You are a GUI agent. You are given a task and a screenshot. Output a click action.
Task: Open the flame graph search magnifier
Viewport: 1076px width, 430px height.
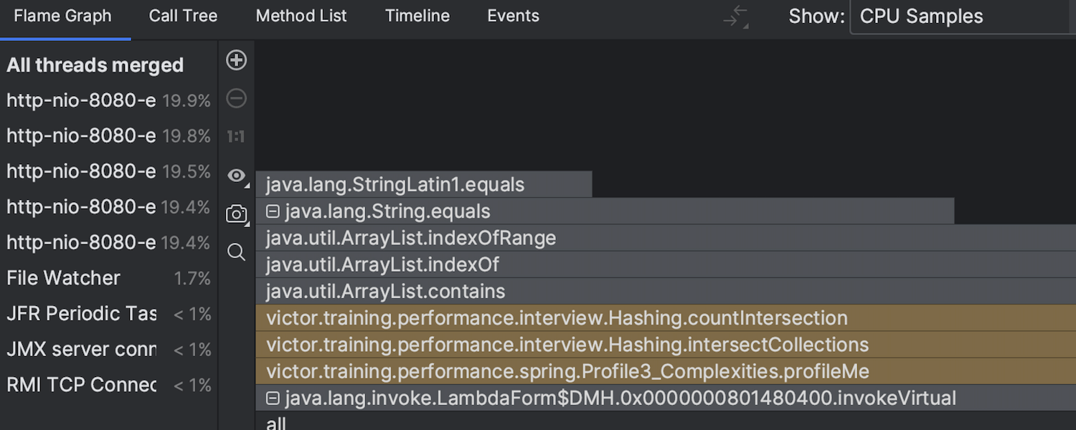pos(237,252)
